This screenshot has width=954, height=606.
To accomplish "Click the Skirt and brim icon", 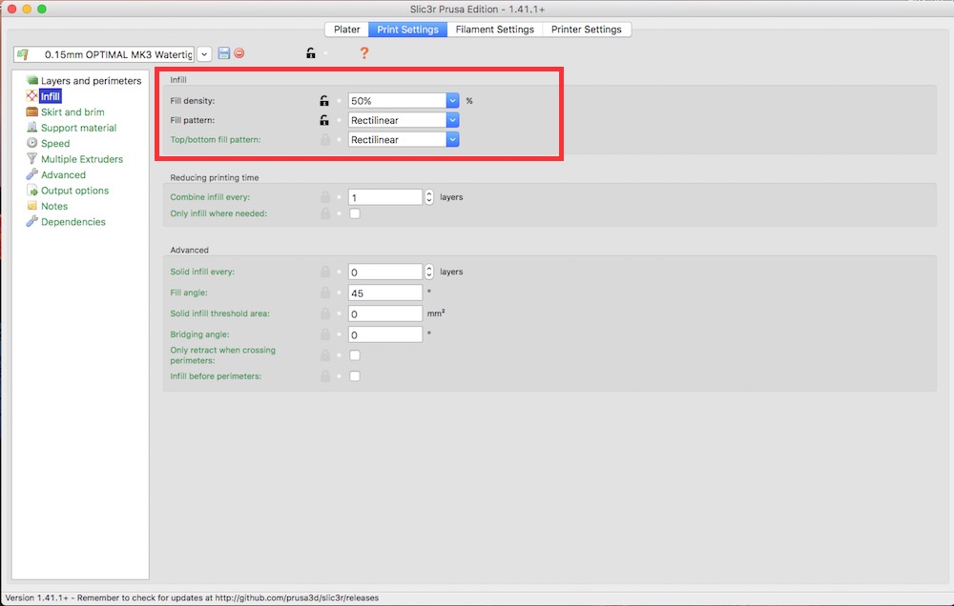I will pos(32,111).
